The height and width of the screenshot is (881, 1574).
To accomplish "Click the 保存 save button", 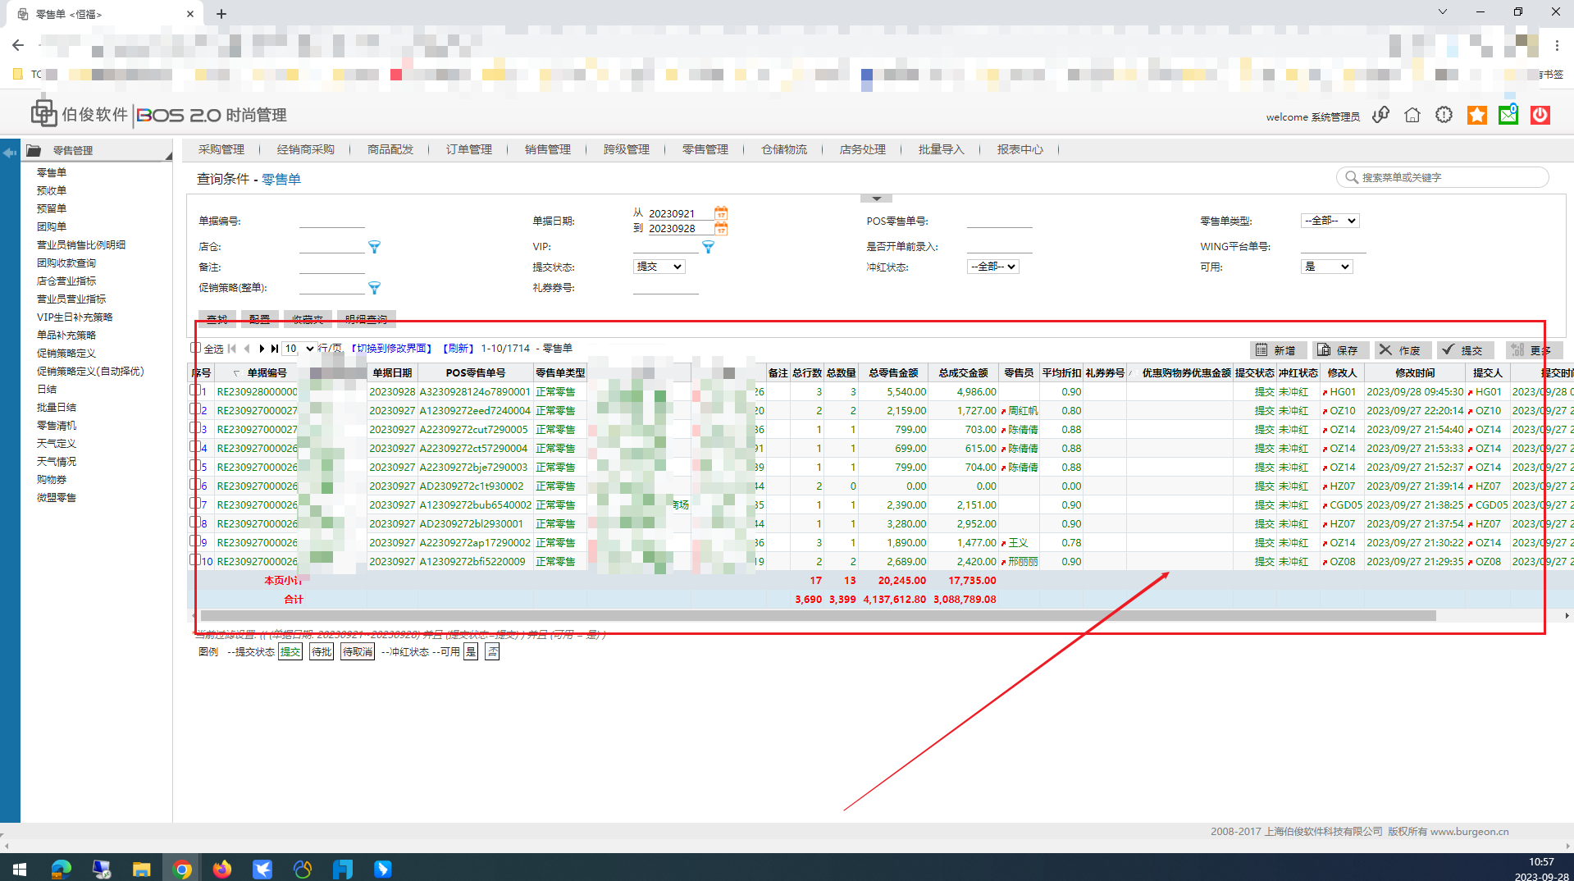I will pos(1340,350).
